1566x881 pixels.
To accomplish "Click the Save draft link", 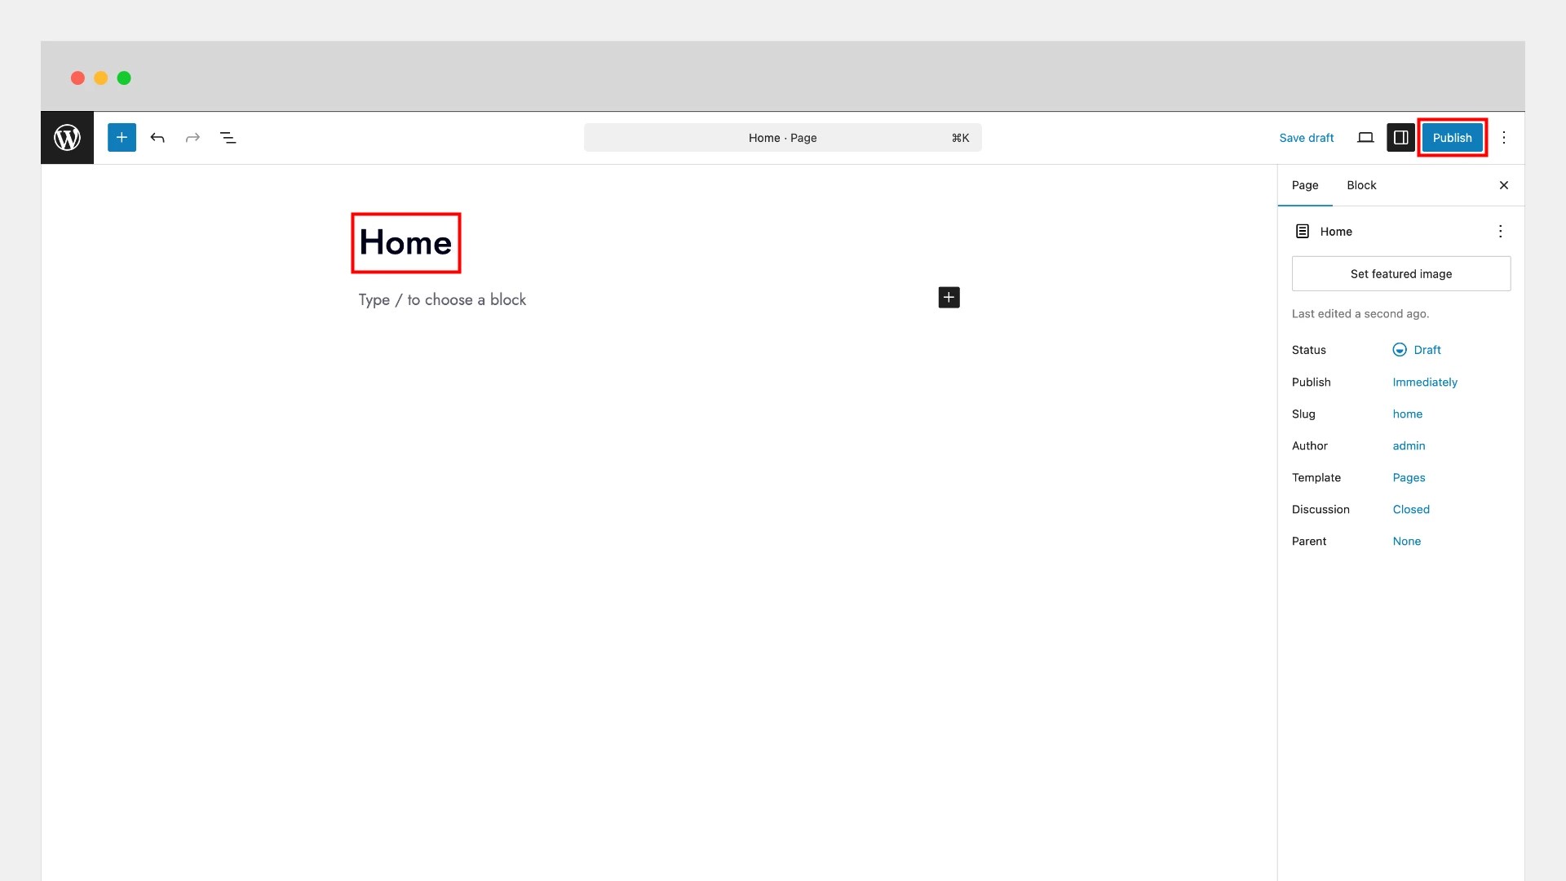I will (1306, 138).
